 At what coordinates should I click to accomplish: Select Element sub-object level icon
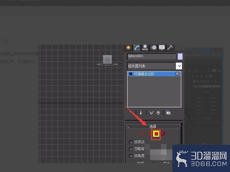point(163,133)
